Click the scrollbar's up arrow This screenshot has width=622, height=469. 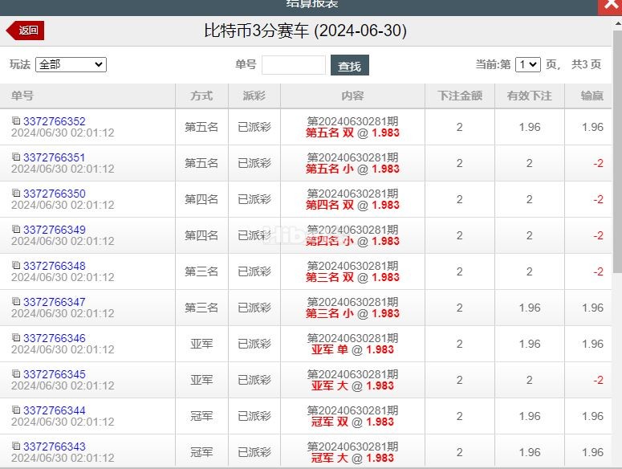click(617, 23)
